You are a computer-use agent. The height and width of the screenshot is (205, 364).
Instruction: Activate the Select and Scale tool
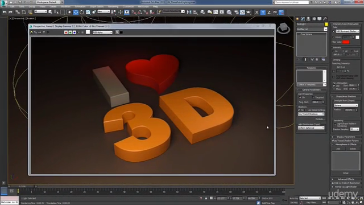[88, 12]
